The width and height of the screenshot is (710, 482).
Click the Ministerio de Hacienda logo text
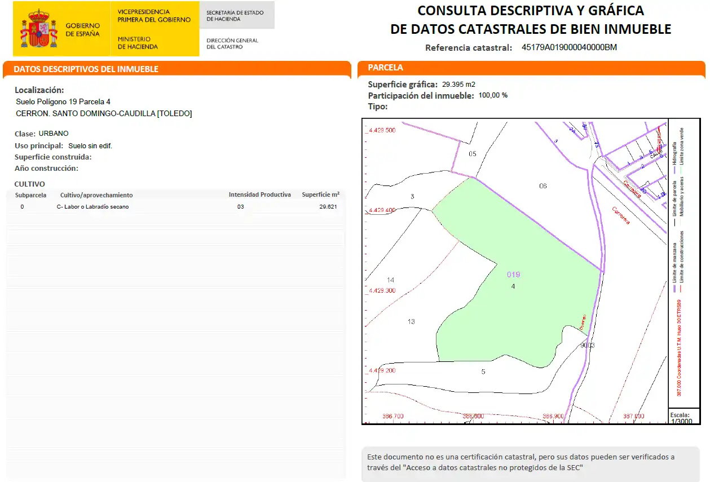tap(138, 43)
